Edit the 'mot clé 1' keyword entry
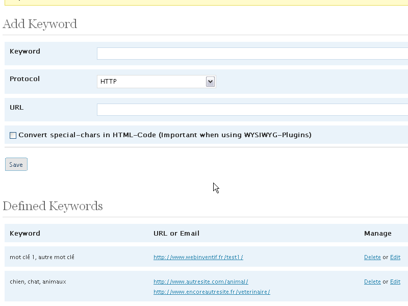The height and width of the screenshot is (306, 408). point(395,257)
